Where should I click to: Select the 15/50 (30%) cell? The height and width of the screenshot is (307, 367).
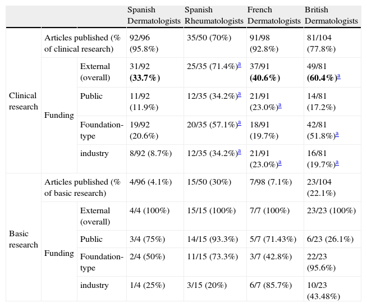pos(206,182)
